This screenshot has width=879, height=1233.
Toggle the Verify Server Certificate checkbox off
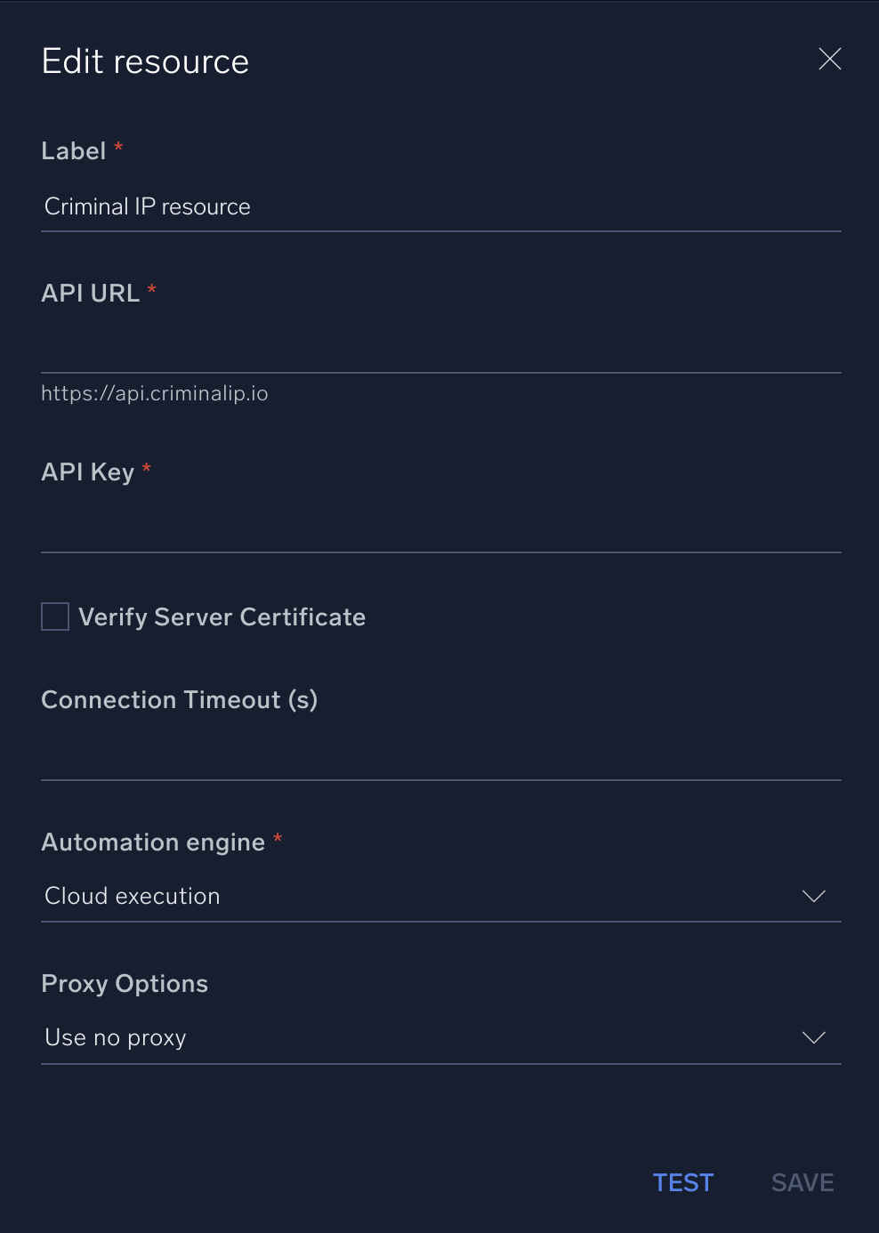pyautogui.click(x=54, y=616)
